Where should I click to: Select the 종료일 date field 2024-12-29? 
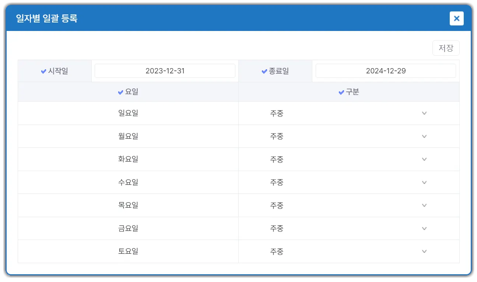pos(386,71)
